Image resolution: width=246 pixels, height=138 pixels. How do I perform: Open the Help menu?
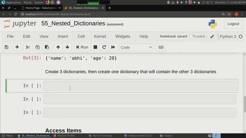[x=144, y=36]
